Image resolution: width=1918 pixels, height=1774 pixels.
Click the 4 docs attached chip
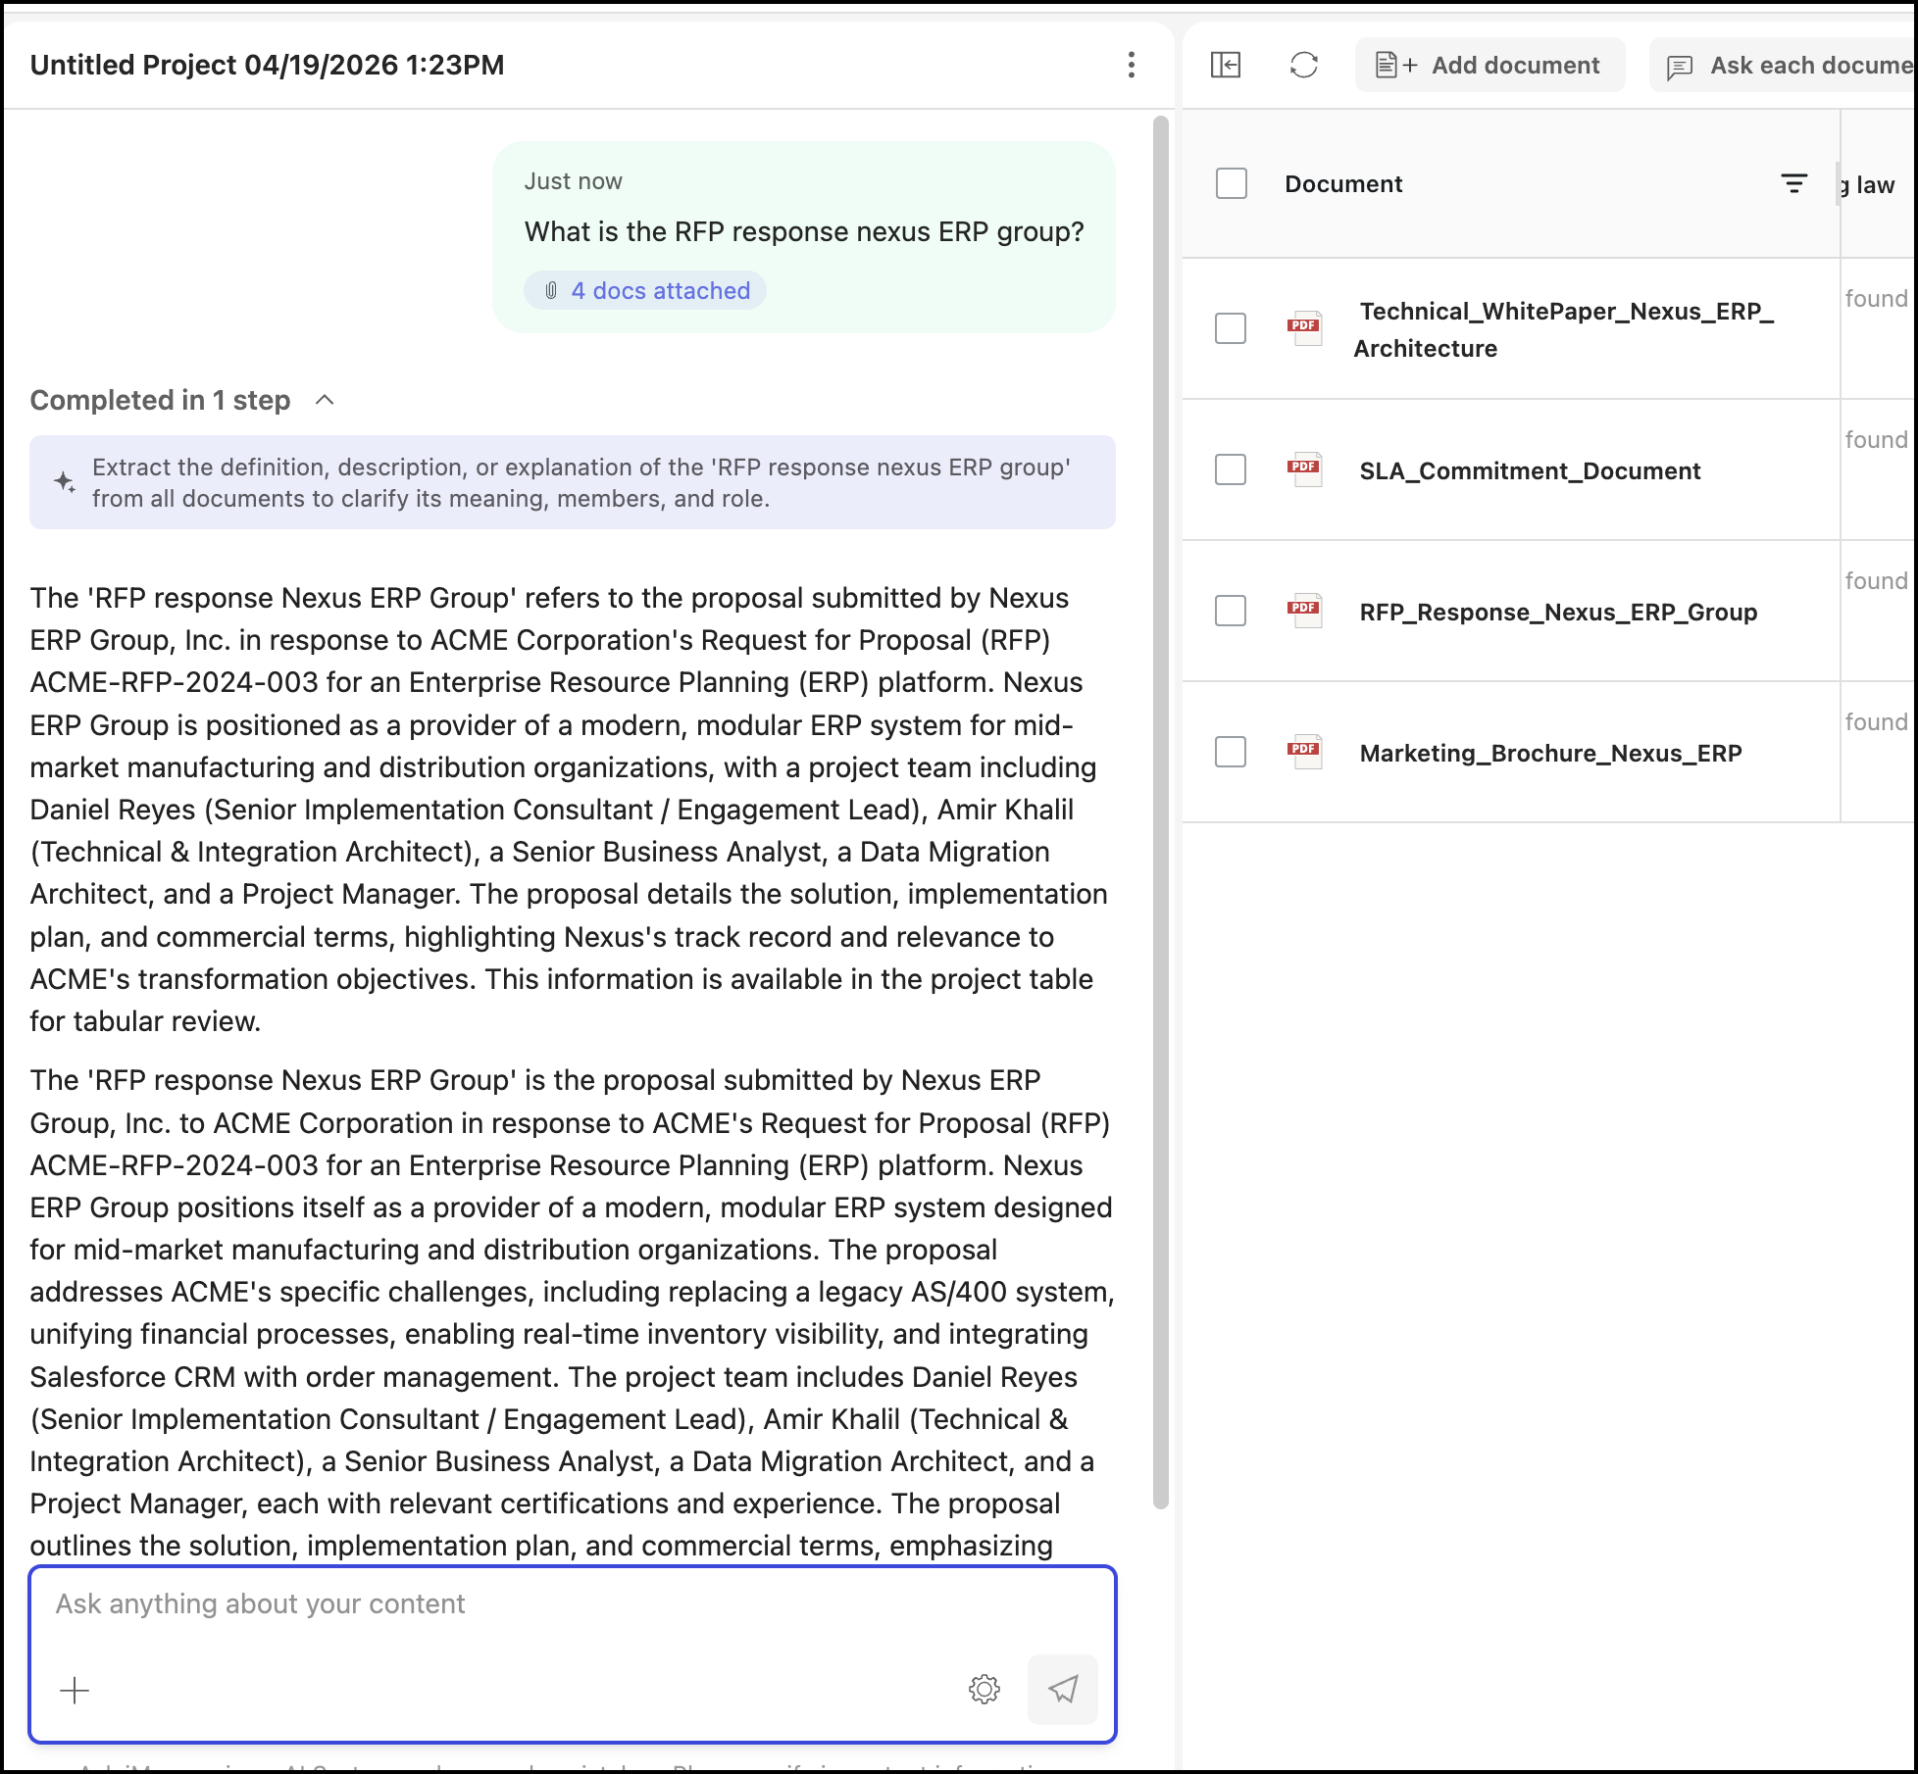tap(645, 290)
